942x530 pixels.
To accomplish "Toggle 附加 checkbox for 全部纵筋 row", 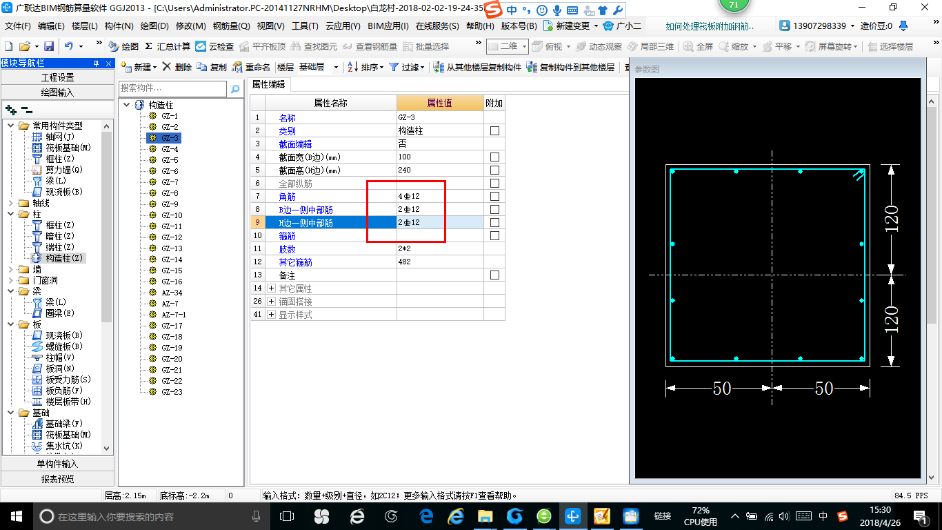I will [x=494, y=184].
